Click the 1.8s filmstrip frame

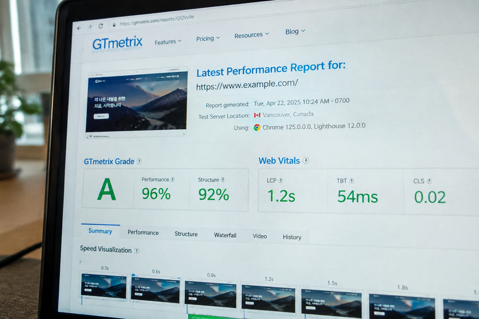[402, 306]
